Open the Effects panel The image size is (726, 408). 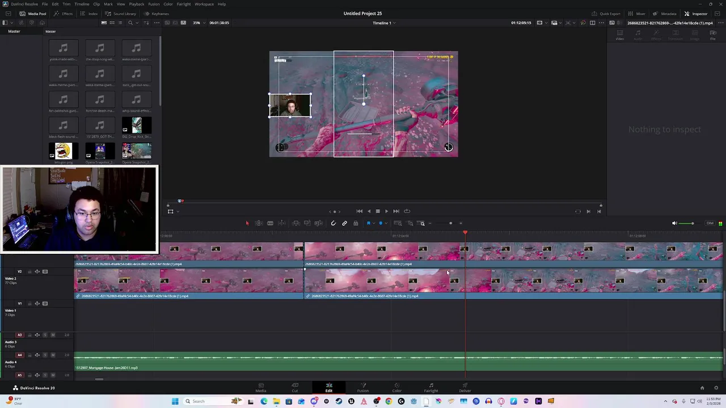point(64,14)
